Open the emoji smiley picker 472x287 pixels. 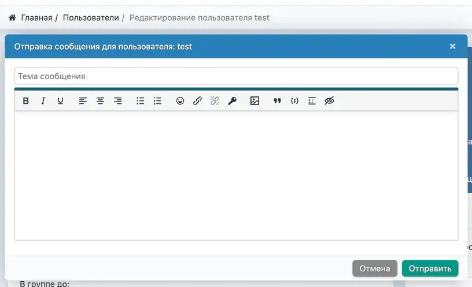(x=180, y=100)
